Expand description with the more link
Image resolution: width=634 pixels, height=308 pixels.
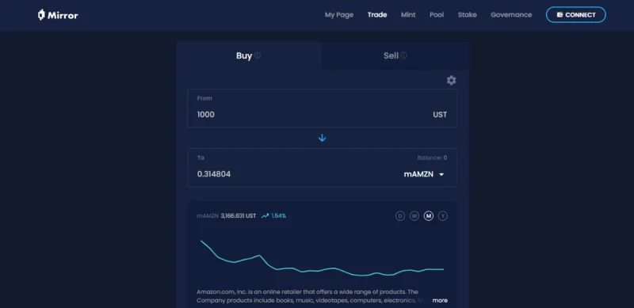point(440,300)
